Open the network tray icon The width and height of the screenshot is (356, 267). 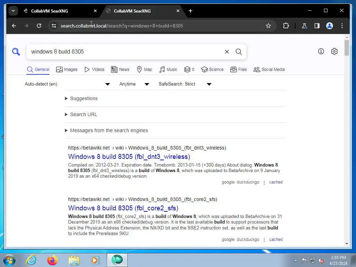(313, 261)
